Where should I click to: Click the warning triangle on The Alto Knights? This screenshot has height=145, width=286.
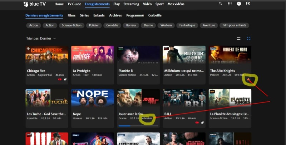tap(248, 79)
